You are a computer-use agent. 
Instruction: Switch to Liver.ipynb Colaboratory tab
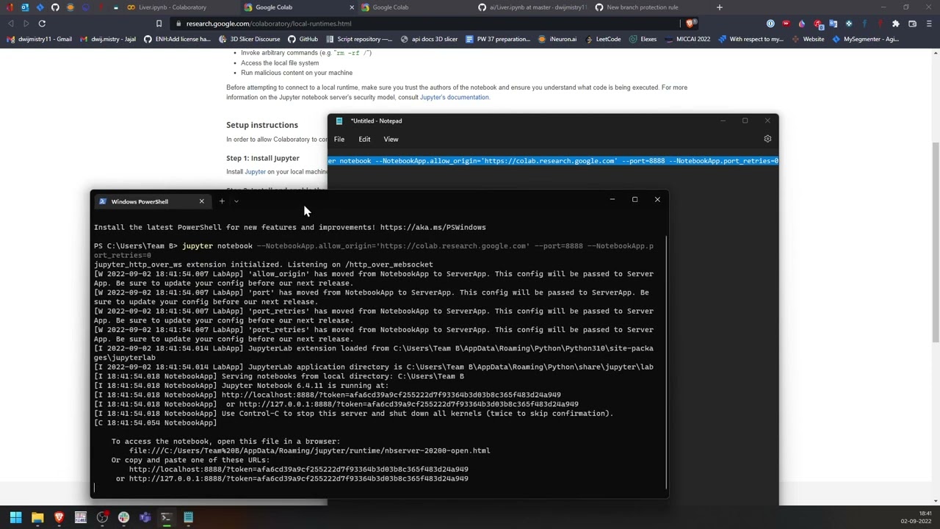point(172,7)
